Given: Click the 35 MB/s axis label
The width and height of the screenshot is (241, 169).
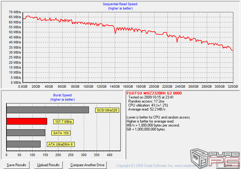Looking at the screenshot, I should [x=15, y=47].
